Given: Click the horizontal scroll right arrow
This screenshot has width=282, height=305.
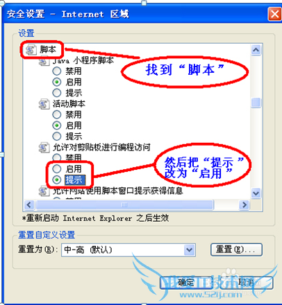Looking at the screenshot, I should 244,205.
